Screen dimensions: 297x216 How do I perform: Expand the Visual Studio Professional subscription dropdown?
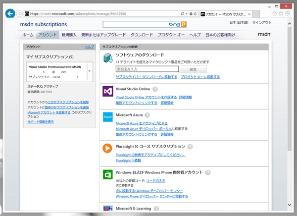[x=90, y=71]
